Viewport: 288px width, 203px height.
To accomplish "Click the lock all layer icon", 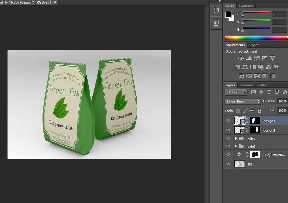I will click(x=260, y=111).
